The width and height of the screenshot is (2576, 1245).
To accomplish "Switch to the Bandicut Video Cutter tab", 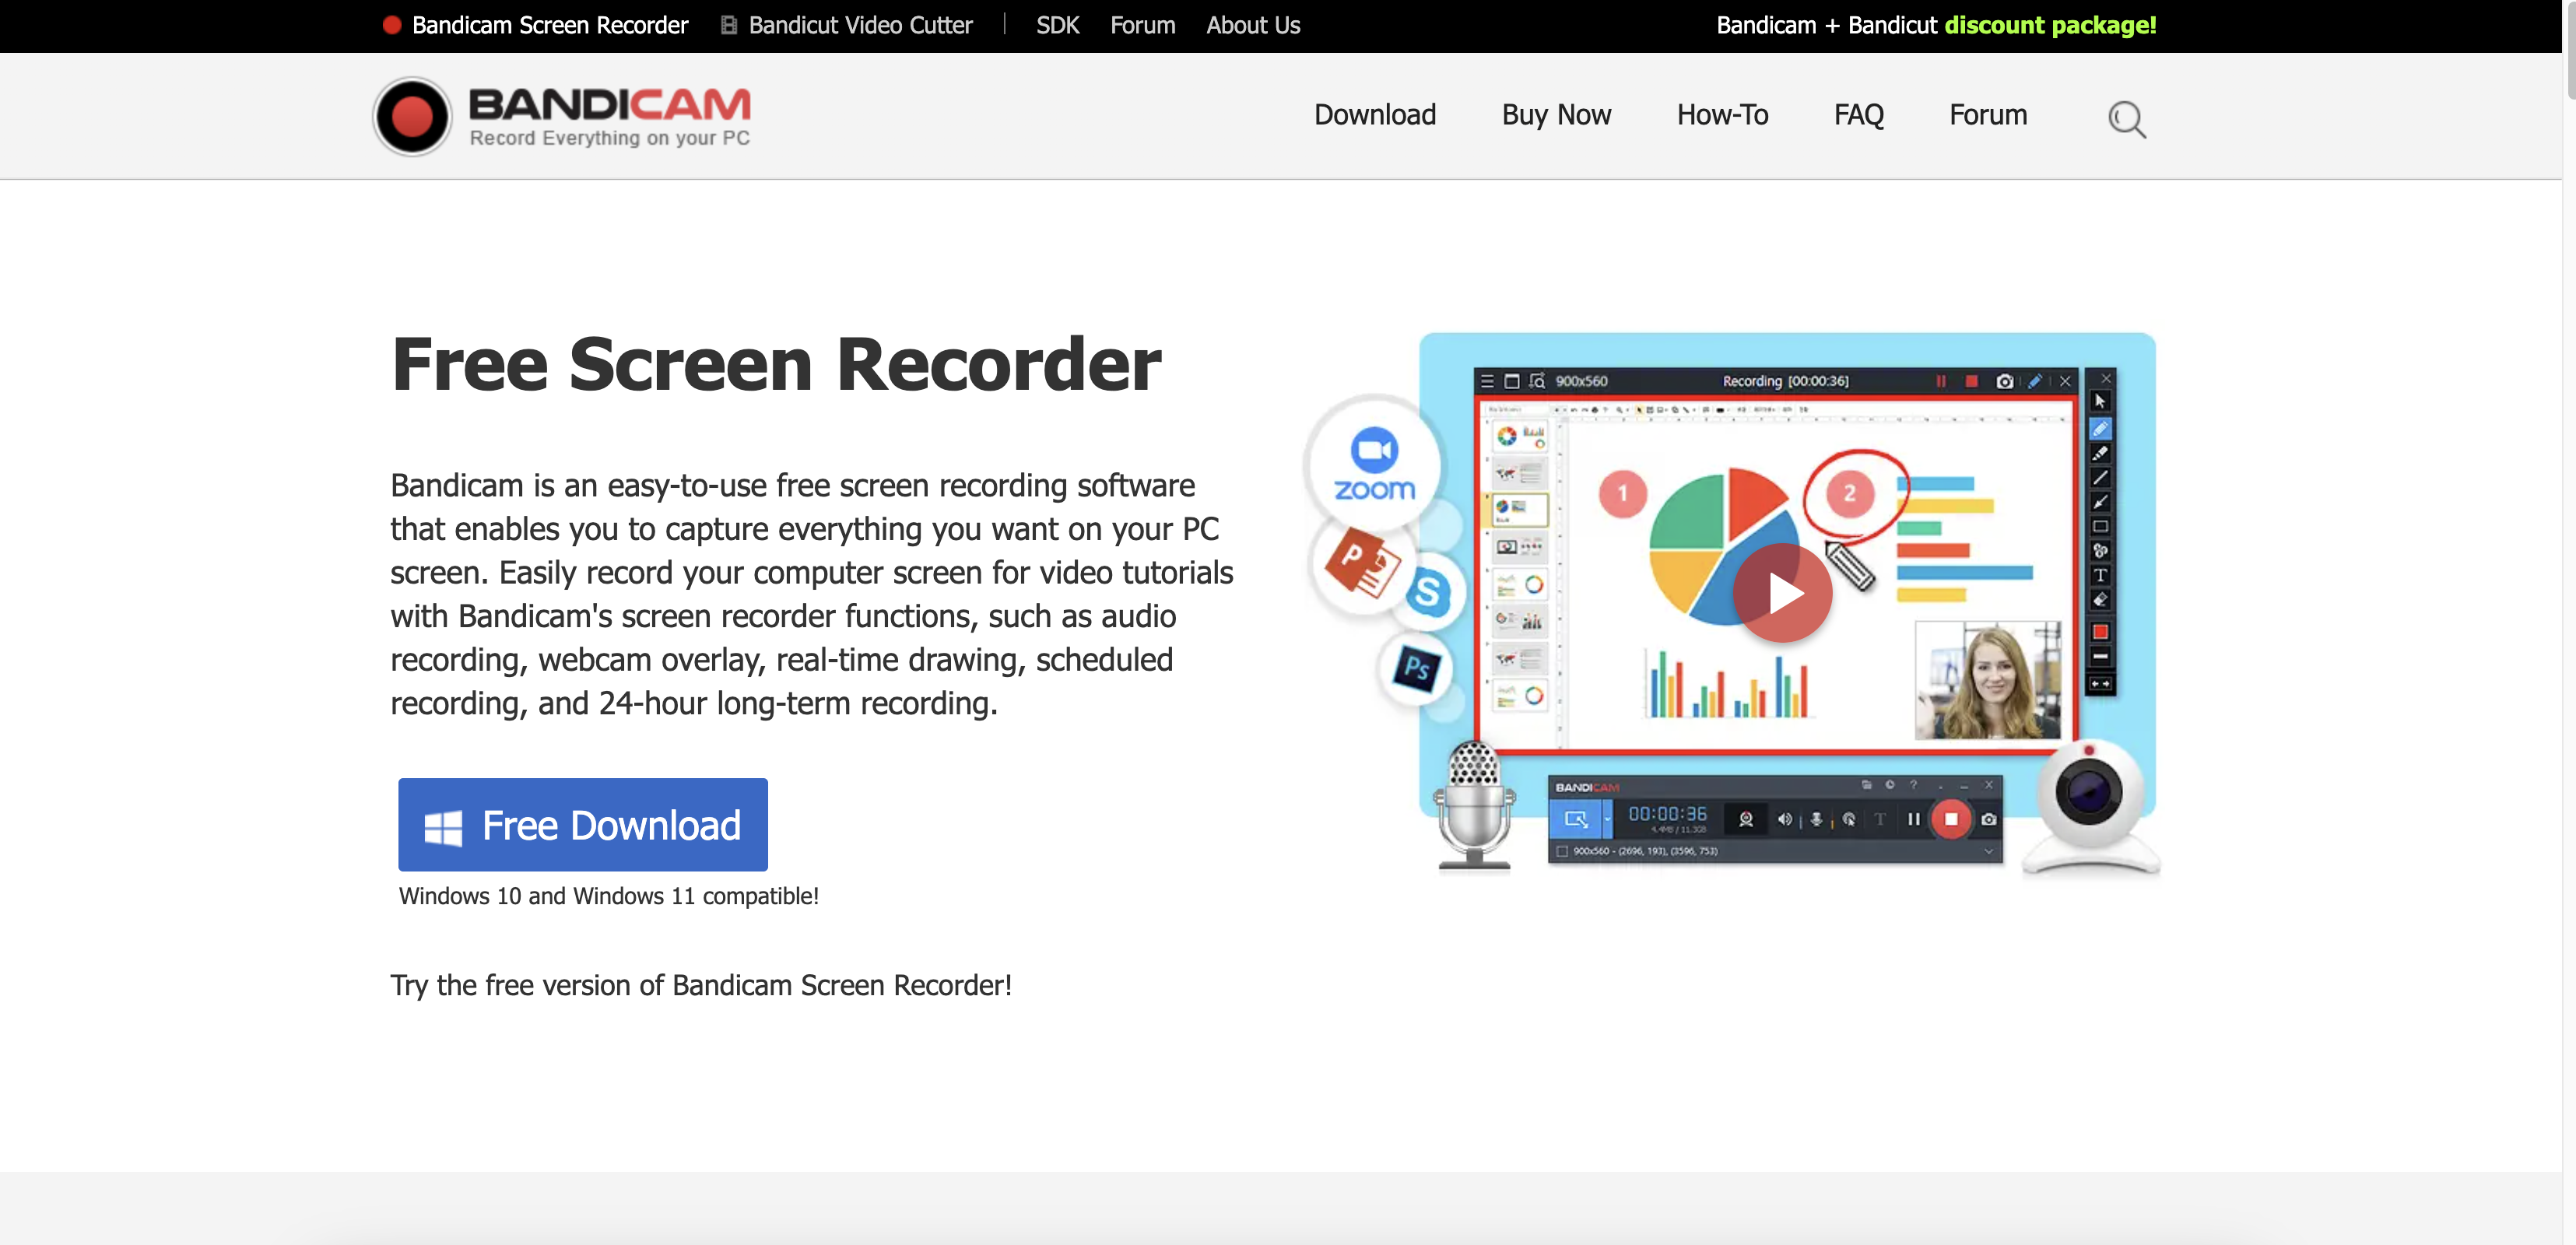I will 859,25.
